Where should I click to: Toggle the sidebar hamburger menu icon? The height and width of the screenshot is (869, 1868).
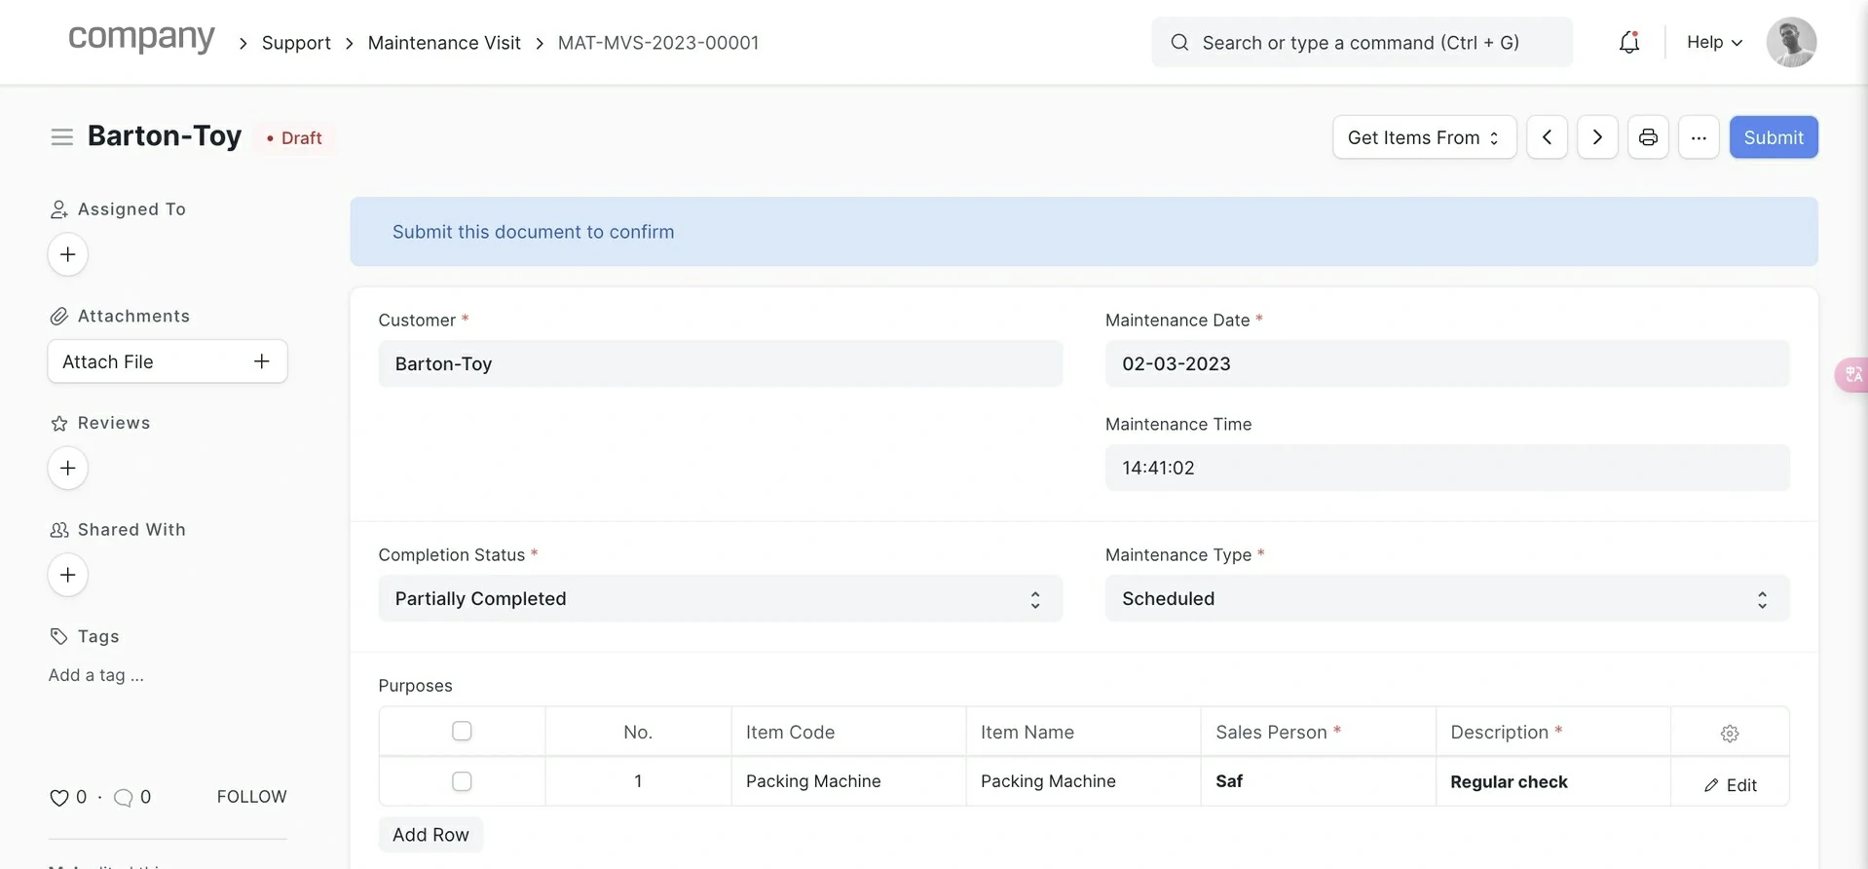(x=61, y=137)
